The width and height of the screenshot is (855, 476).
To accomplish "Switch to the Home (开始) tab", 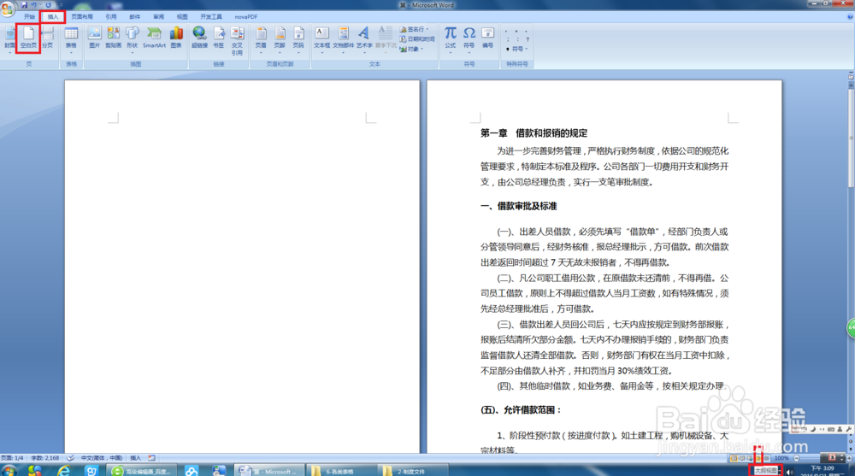I will (29, 17).
